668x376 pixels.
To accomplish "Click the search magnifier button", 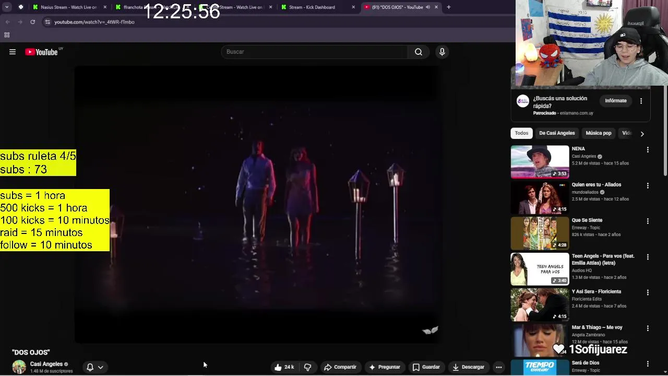I will [x=419, y=52].
